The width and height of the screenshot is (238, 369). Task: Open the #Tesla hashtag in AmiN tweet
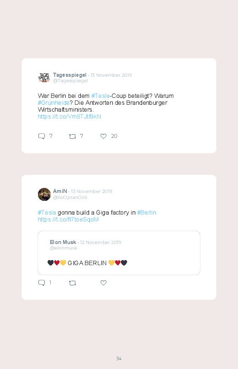pos(47,212)
